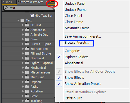Image resolution: width=130 pixels, height=103 pixels.
Task: Click the Tracking folder icon
Action: click(27, 101)
